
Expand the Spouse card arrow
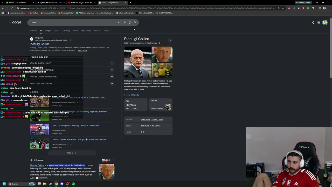pyautogui.click(x=169, y=101)
